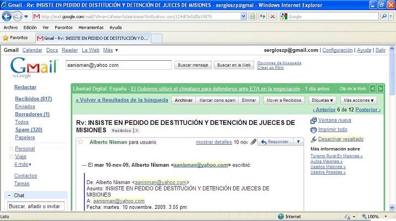396x221 pixels.
Task: Open Opciones de búsqueda link
Action: point(279,63)
